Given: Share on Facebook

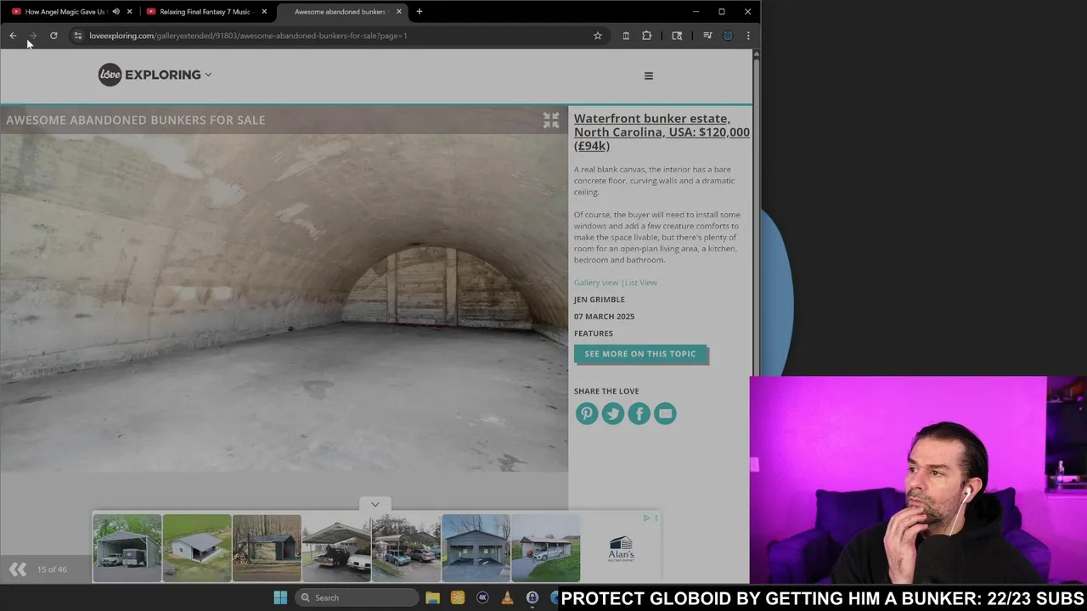Looking at the screenshot, I should pos(639,413).
